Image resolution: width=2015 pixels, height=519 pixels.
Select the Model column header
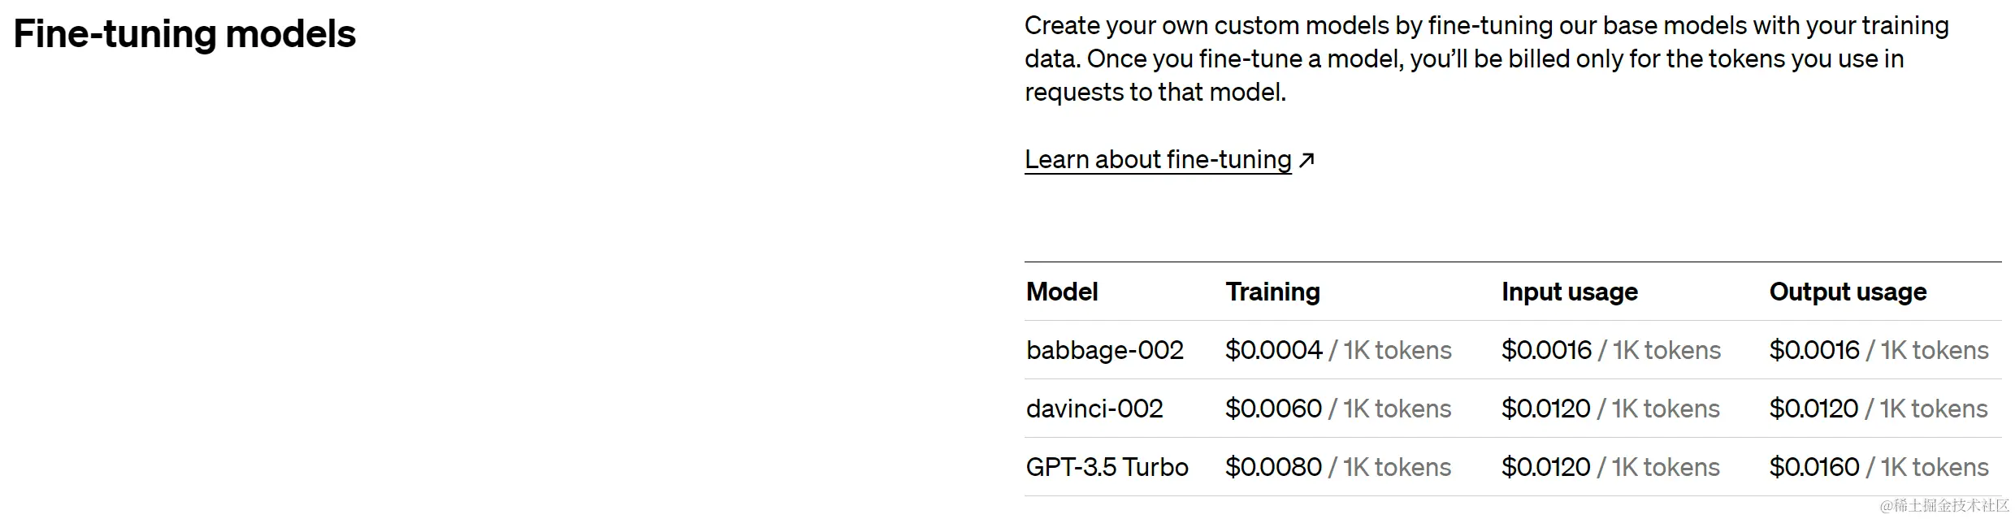(1062, 292)
